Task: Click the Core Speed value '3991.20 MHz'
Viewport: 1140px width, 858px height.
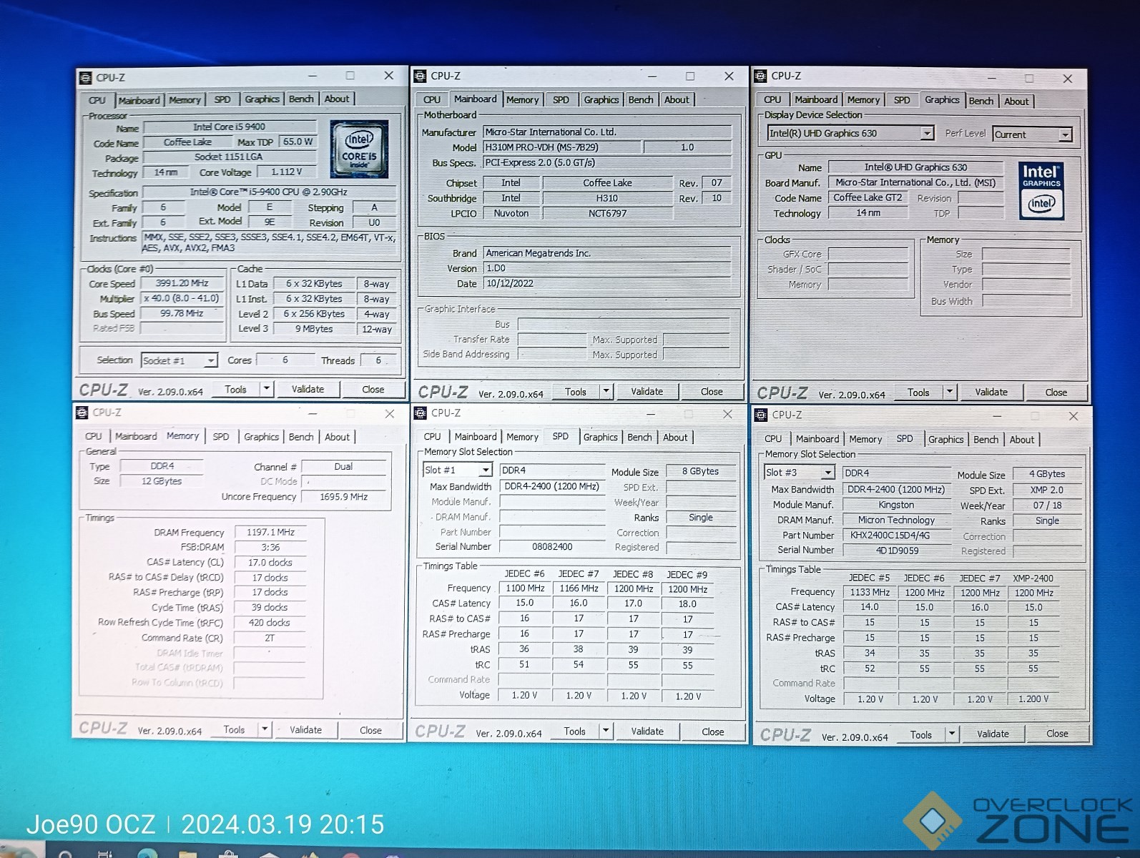Action: (x=182, y=283)
